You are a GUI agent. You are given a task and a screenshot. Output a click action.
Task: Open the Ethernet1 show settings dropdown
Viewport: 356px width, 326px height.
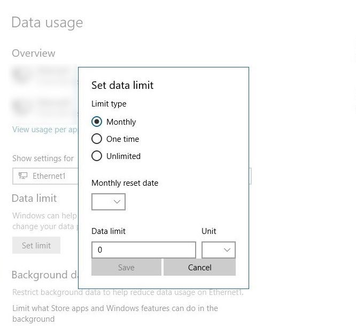point(45,176)
